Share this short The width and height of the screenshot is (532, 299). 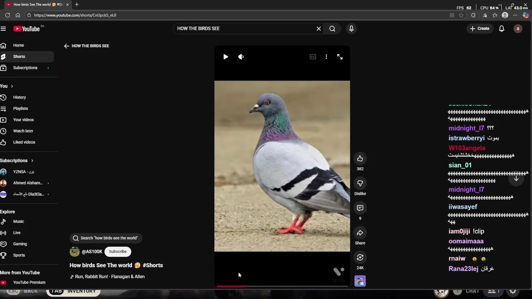(x=360, y=233)
